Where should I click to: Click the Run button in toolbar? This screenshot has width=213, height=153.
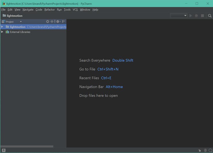click(x=191, y=16)
